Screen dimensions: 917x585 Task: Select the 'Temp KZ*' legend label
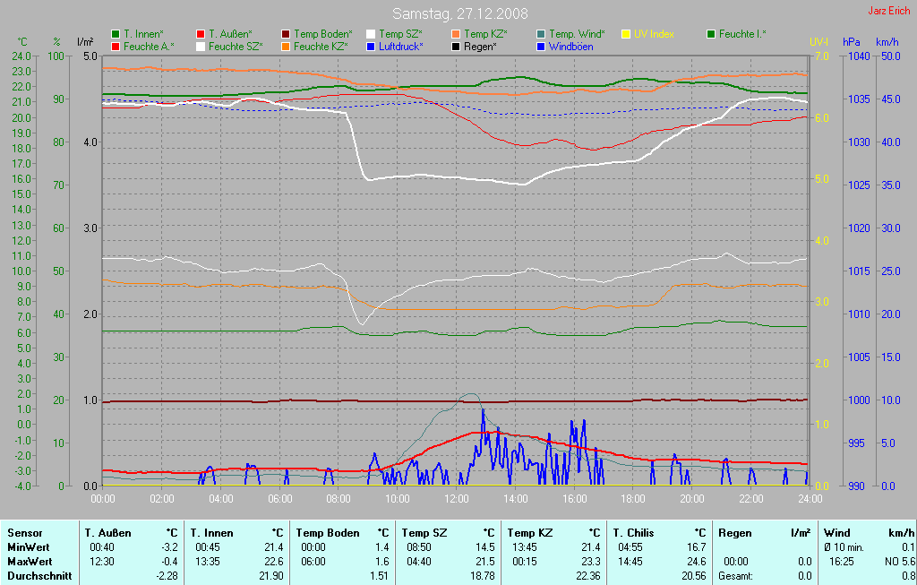pos(485,35)
